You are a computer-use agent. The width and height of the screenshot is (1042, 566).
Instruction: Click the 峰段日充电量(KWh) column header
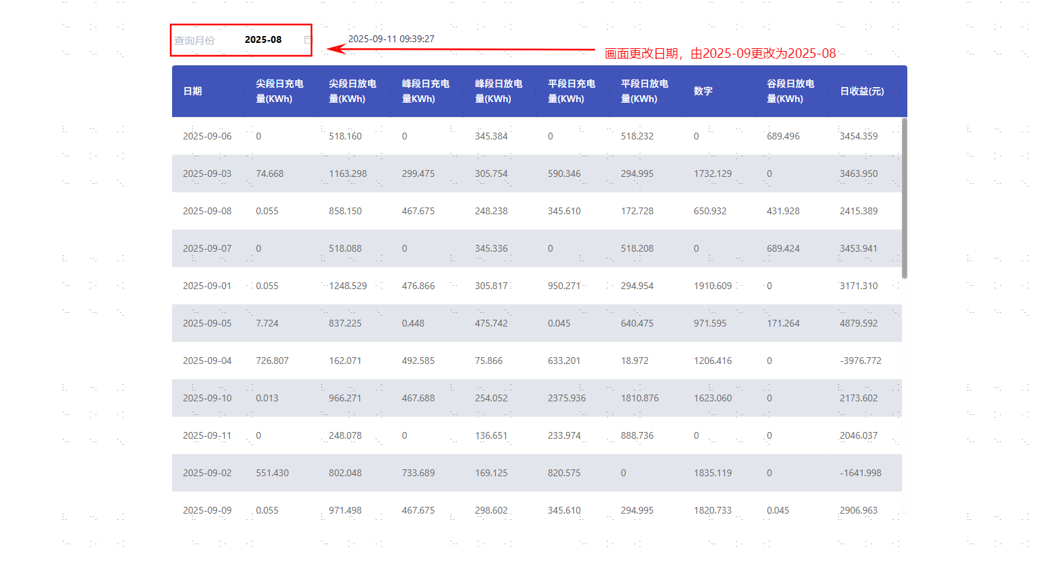coord(426,91)
